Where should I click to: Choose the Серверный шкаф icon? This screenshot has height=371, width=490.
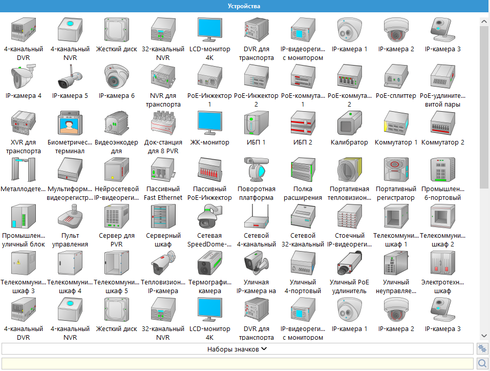(x=163, y=216)
